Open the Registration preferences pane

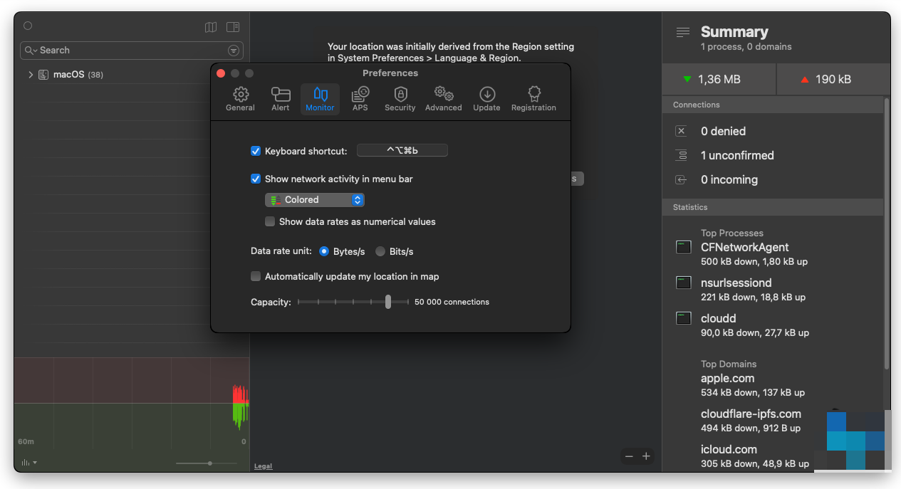tap(533, 99)
